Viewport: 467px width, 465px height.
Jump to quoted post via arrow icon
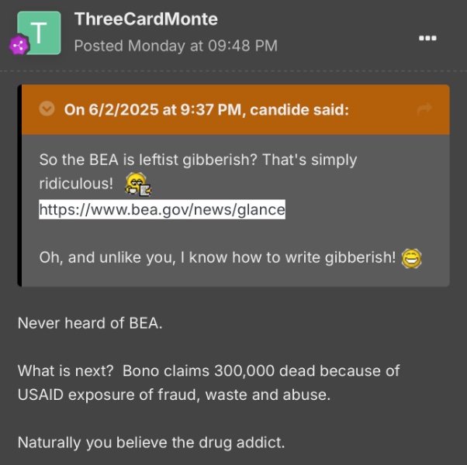click(x=424, y=109)
